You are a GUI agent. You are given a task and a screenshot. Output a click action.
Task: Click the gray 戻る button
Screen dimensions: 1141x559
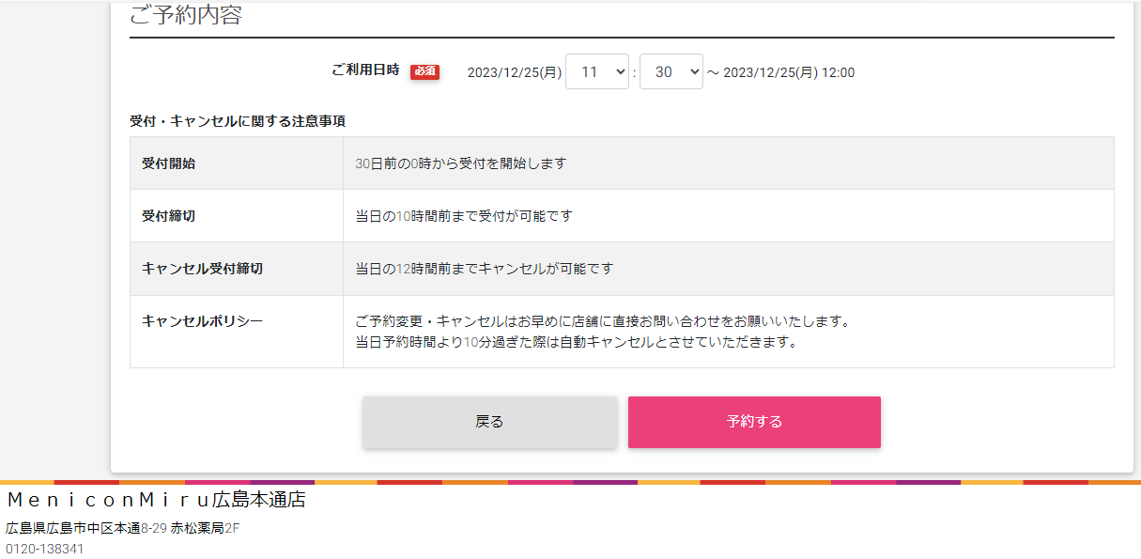pos(489,422)
